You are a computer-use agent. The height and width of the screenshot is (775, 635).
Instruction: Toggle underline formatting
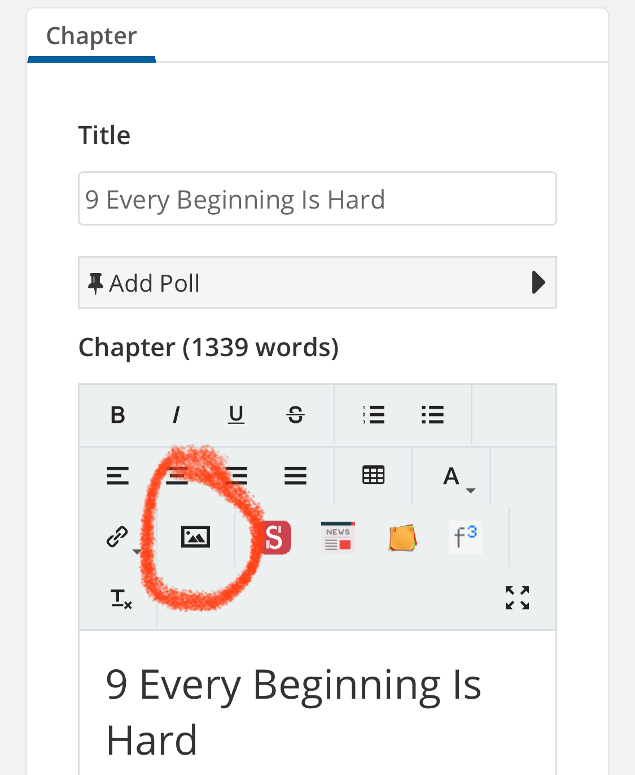click(x=236, y=415)
